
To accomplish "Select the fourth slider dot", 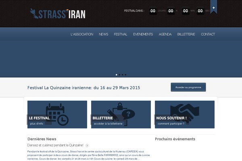I will click(x=125, y=75).
